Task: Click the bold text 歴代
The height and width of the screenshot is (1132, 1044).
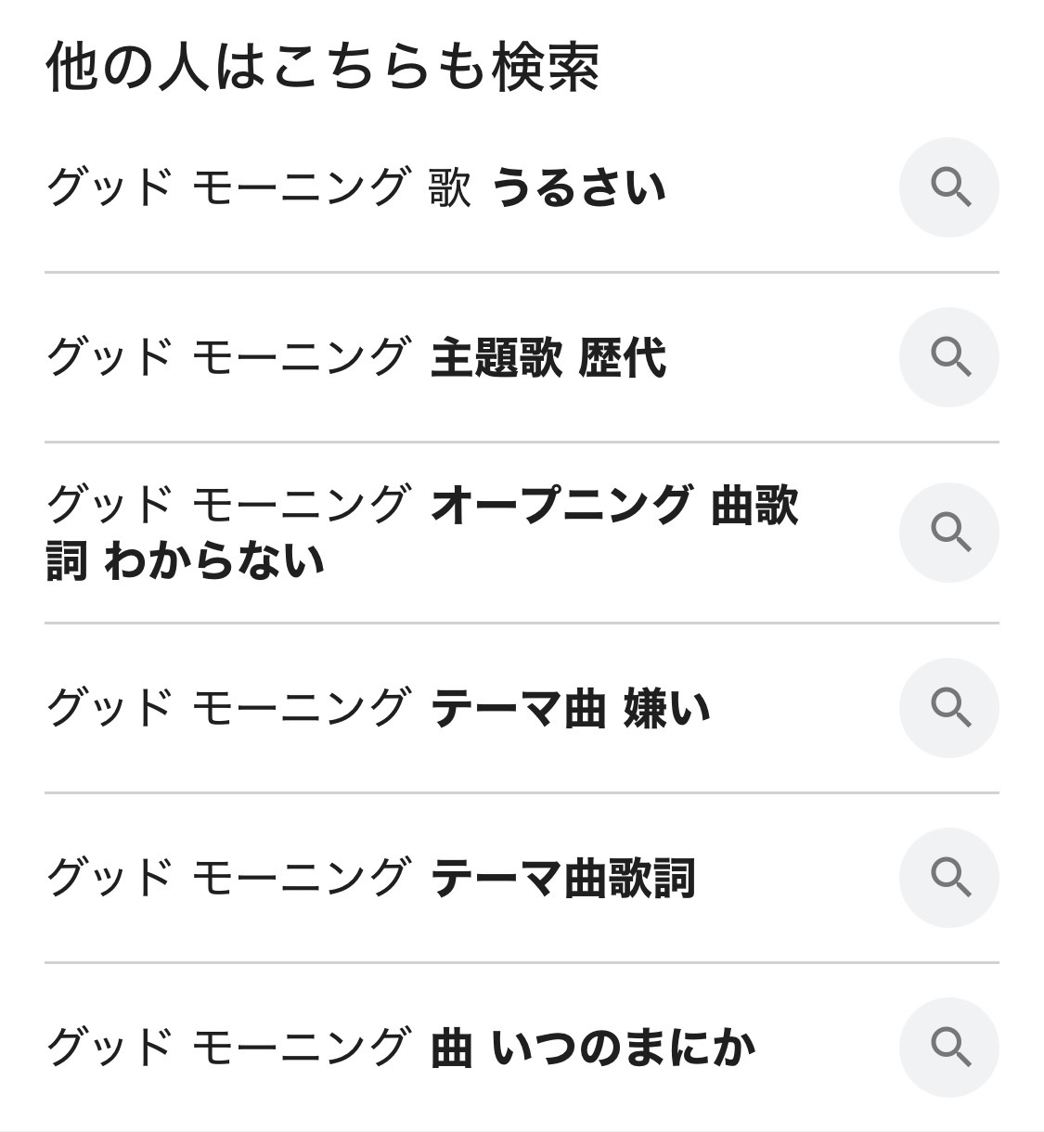Action: pyautogui.click(x=622, y=358)
